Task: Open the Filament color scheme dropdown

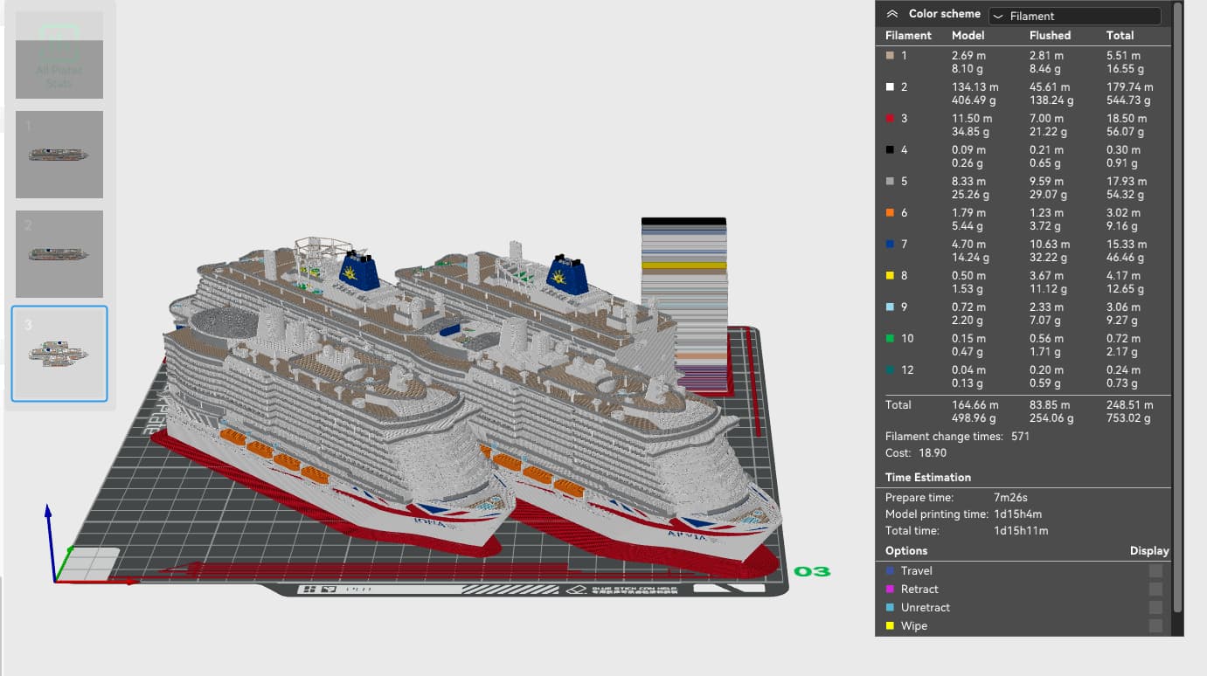Action: click(1074, 16)
